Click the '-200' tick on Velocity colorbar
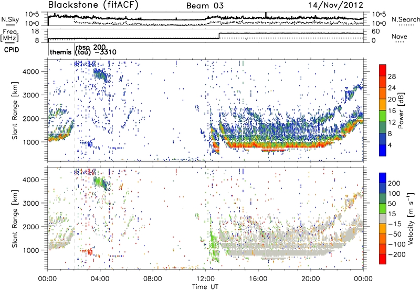This screenshot has width=420, height=290. (397, 254)
